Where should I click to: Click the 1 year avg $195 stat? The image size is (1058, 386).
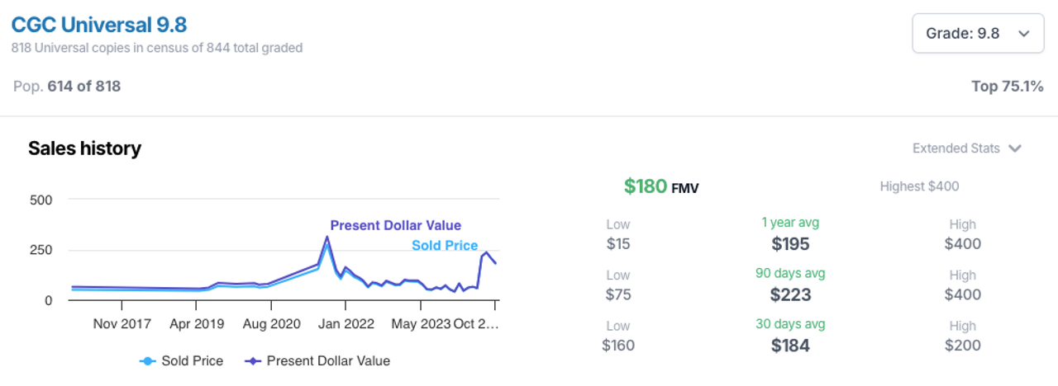790,234
